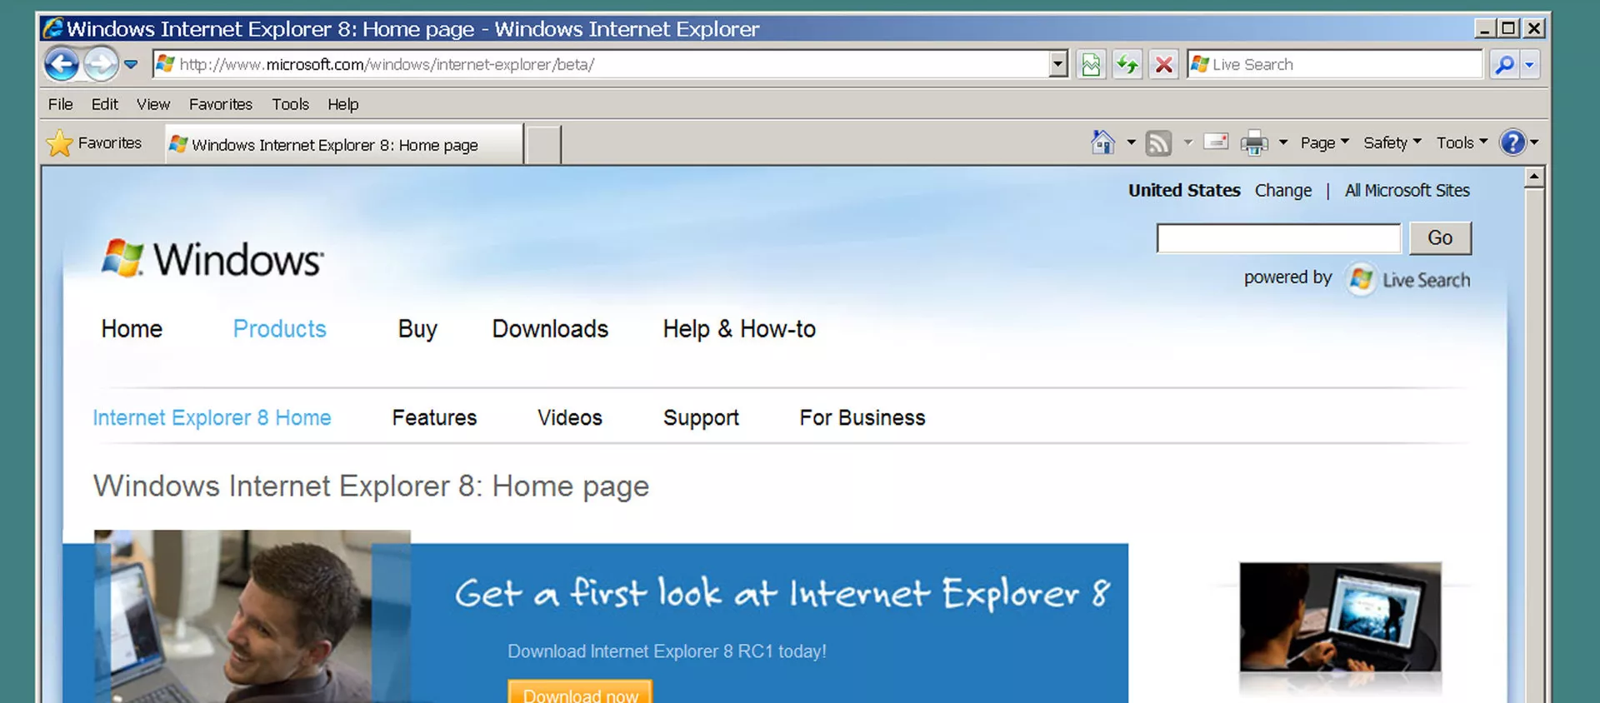Click the Go search button
1600x703 pixels.
coord(1440,238)
